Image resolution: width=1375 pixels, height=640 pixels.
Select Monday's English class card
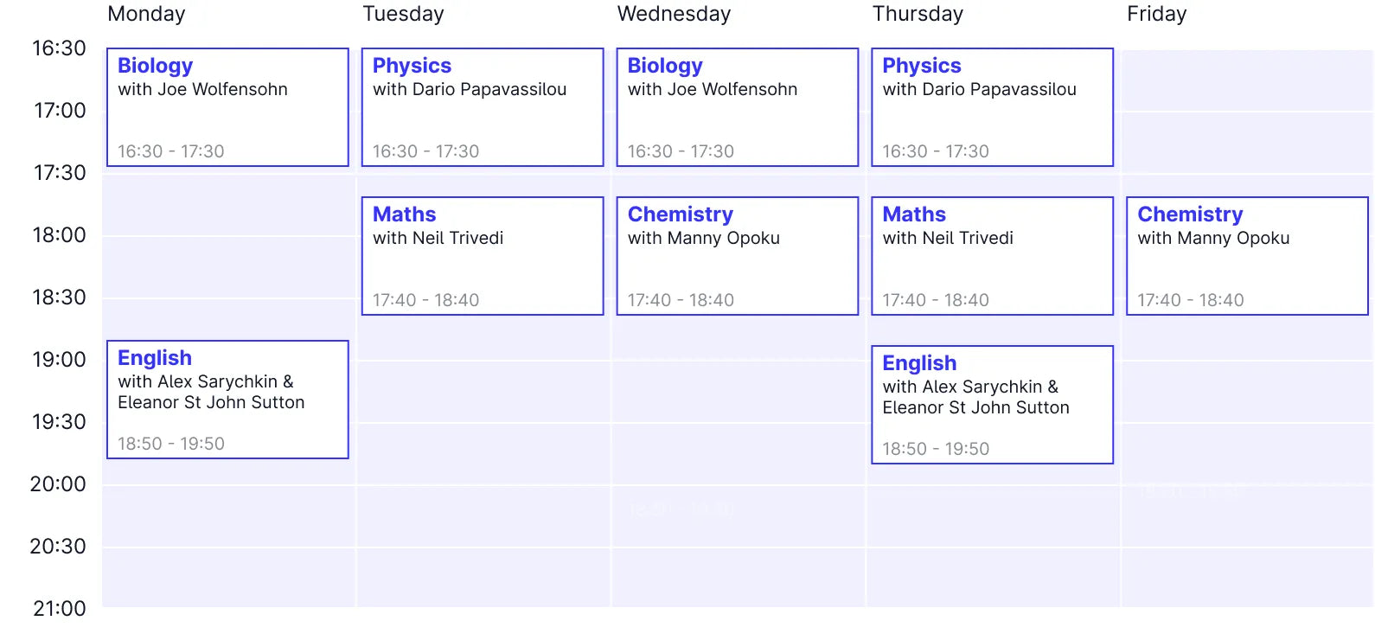tap(227, 399)
